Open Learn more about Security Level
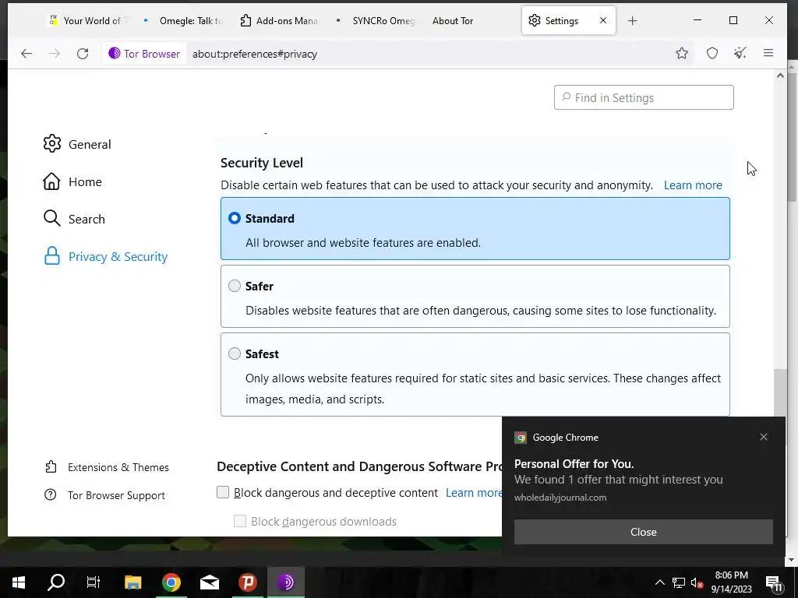Image resolution: width=798 pixels, height=598 pixels. click(x=693, y=185)
